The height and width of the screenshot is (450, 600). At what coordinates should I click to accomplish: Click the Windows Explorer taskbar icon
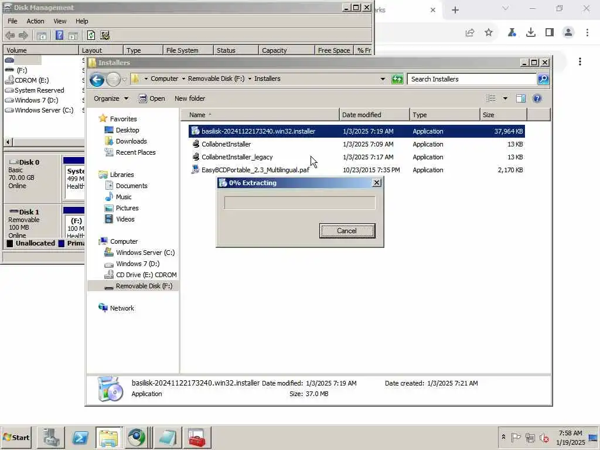(108, 438)
